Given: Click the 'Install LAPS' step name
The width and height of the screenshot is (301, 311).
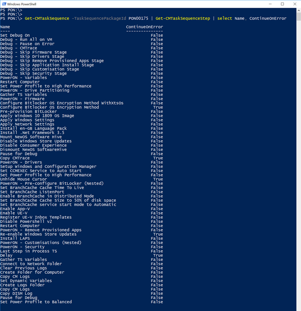Looking at the screenshot, I should pos(15,239).
